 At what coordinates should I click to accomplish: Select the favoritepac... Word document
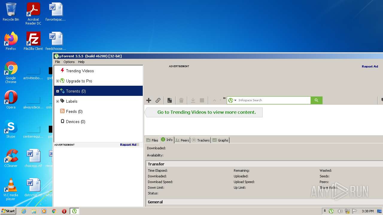[56, 12]
